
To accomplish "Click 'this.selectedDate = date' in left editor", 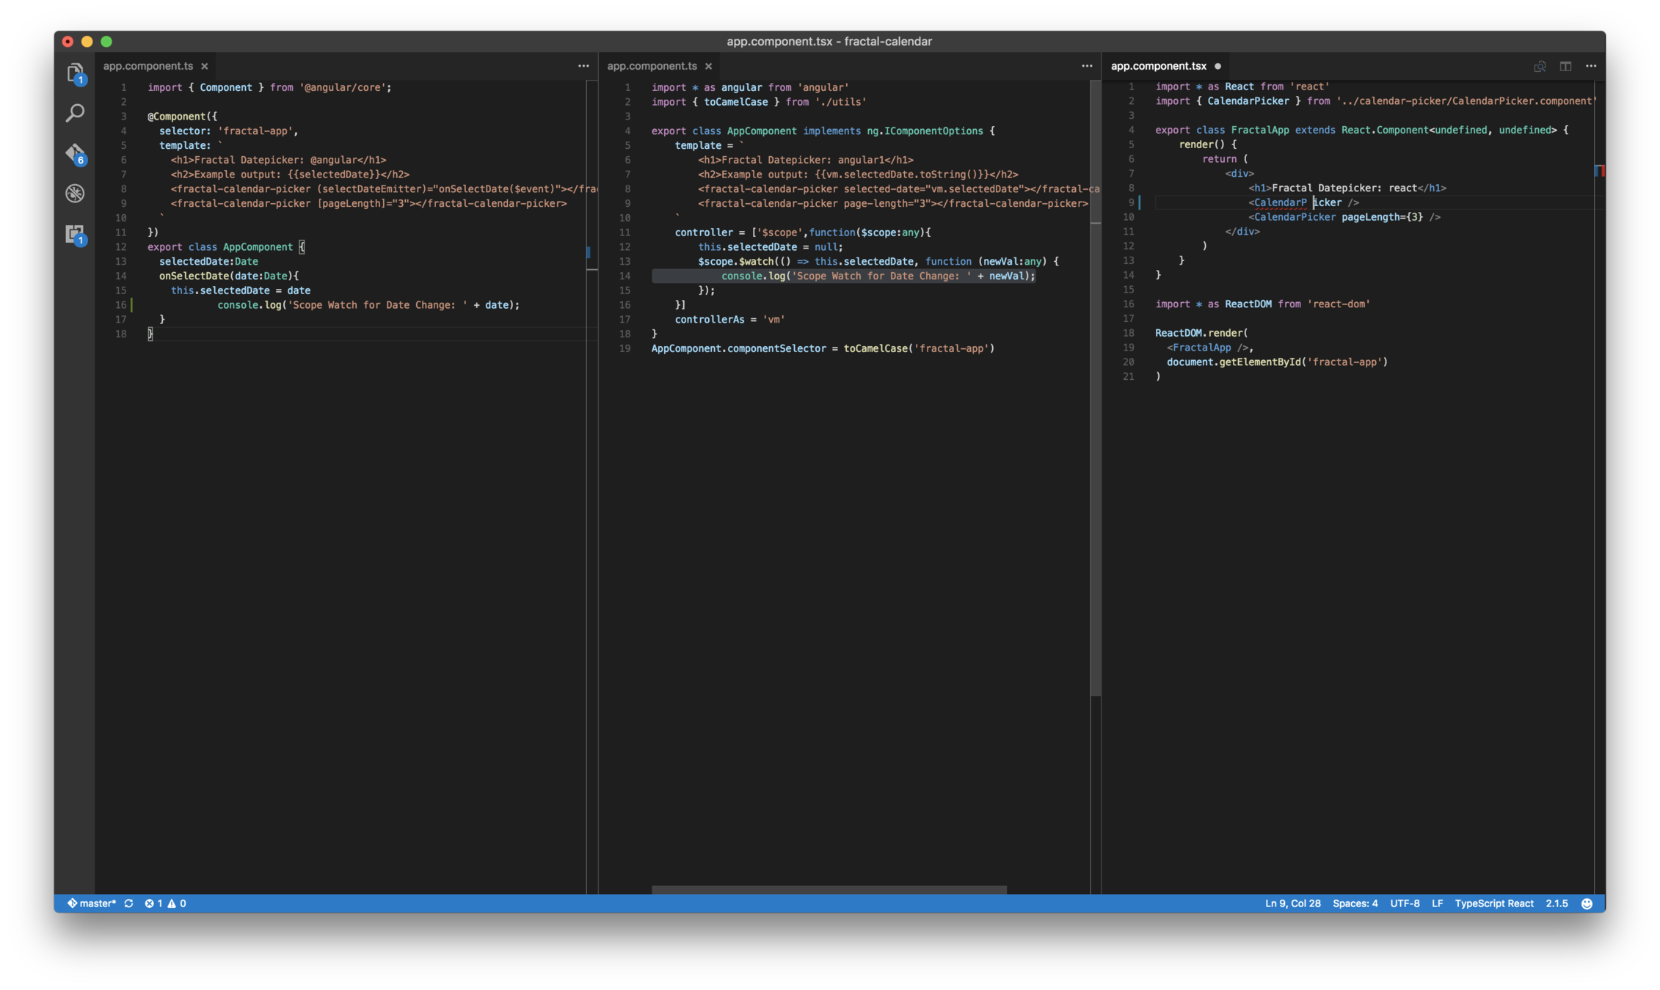I will (241, 290).
